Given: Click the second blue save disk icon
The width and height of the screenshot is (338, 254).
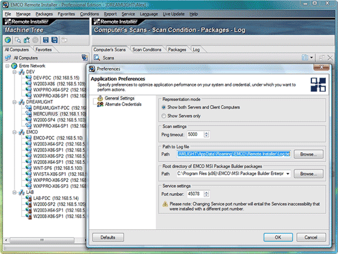Looking at the screenshot, I should (55, 40).
